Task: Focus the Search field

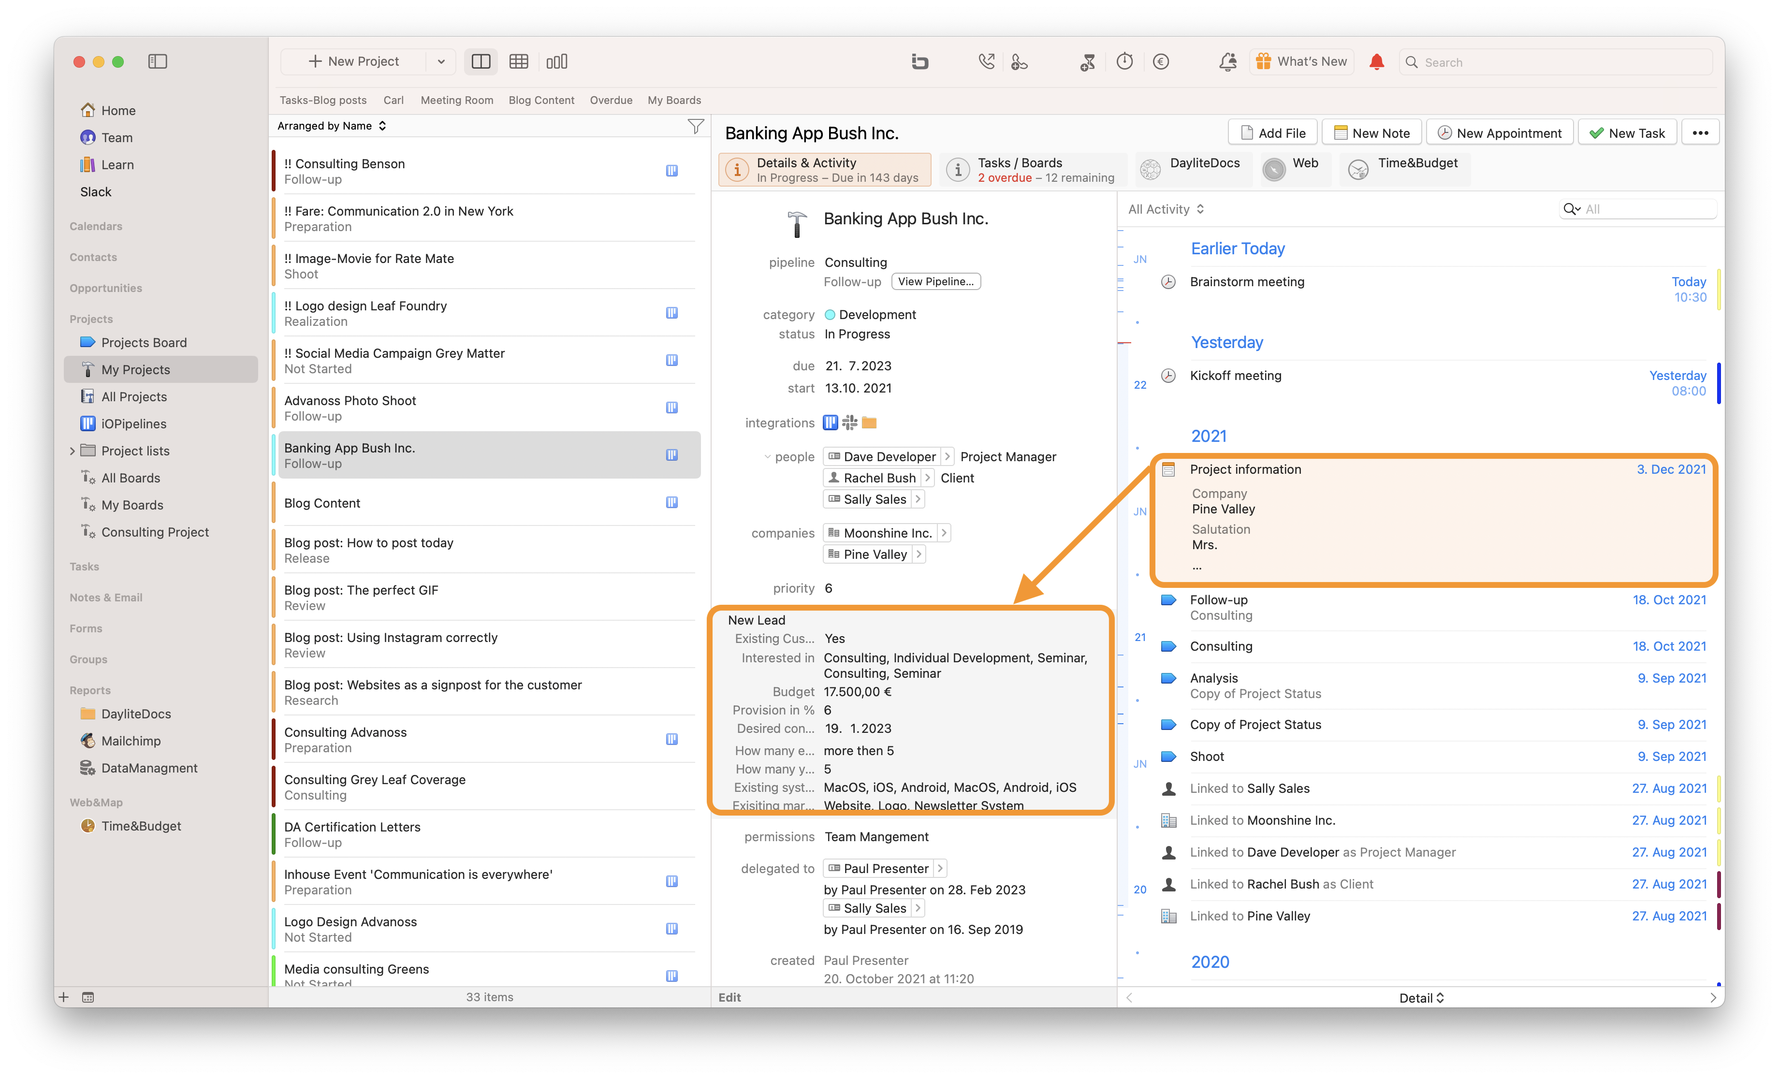Action: (x=1556, y=62)
